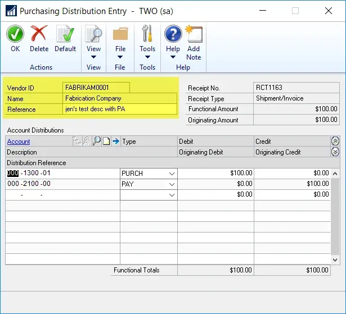The width and height of the screenshot is (346, 314).
Task: Open the empty third row type dropdown
Action: tap(172, 195)
